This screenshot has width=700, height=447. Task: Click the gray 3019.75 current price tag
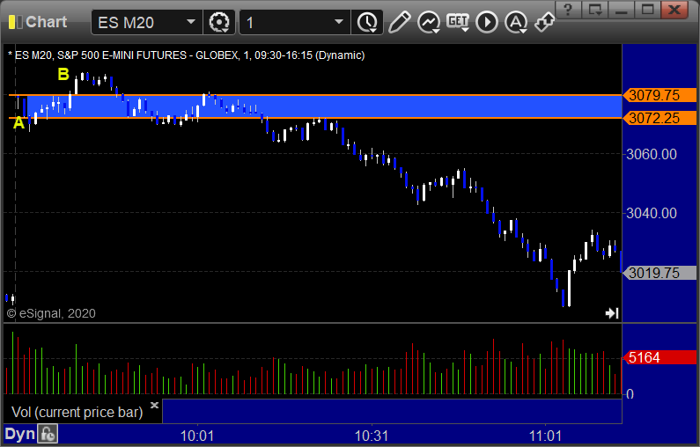point(659,273)
